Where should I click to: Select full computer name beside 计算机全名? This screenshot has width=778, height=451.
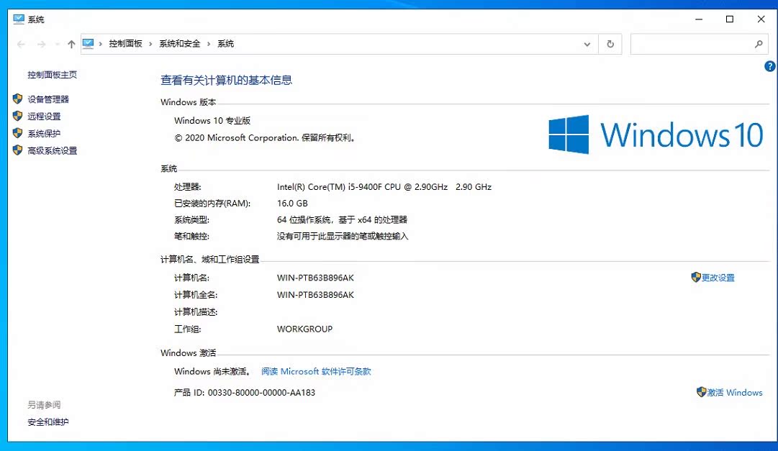[x=315, y=295]
